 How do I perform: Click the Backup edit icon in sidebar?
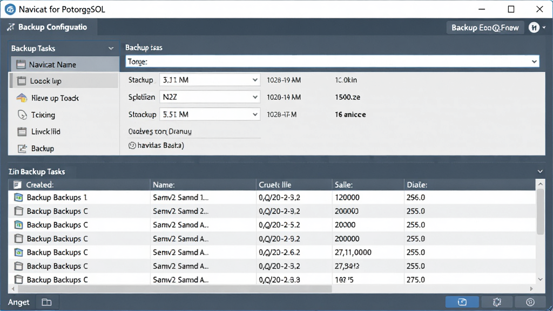(22, 148)
